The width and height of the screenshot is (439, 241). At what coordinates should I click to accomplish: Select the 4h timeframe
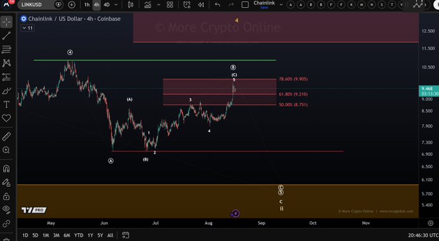click(x=96, y=5)
